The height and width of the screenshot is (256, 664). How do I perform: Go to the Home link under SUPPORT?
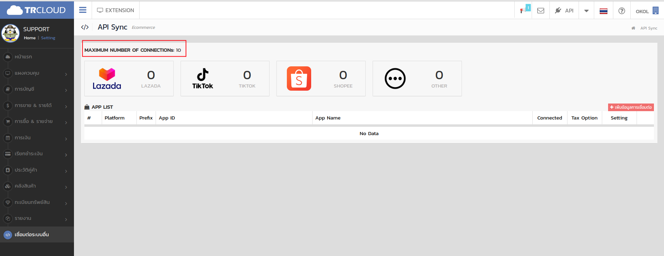(x=30, y=38)
